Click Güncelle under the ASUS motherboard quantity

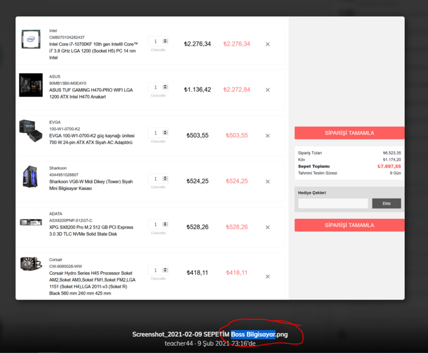coord(158,96)
